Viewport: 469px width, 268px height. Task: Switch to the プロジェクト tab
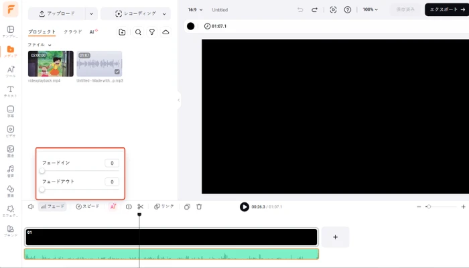pos(42,31)
